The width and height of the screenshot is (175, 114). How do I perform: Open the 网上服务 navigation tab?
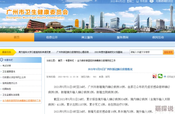(87, 37)
